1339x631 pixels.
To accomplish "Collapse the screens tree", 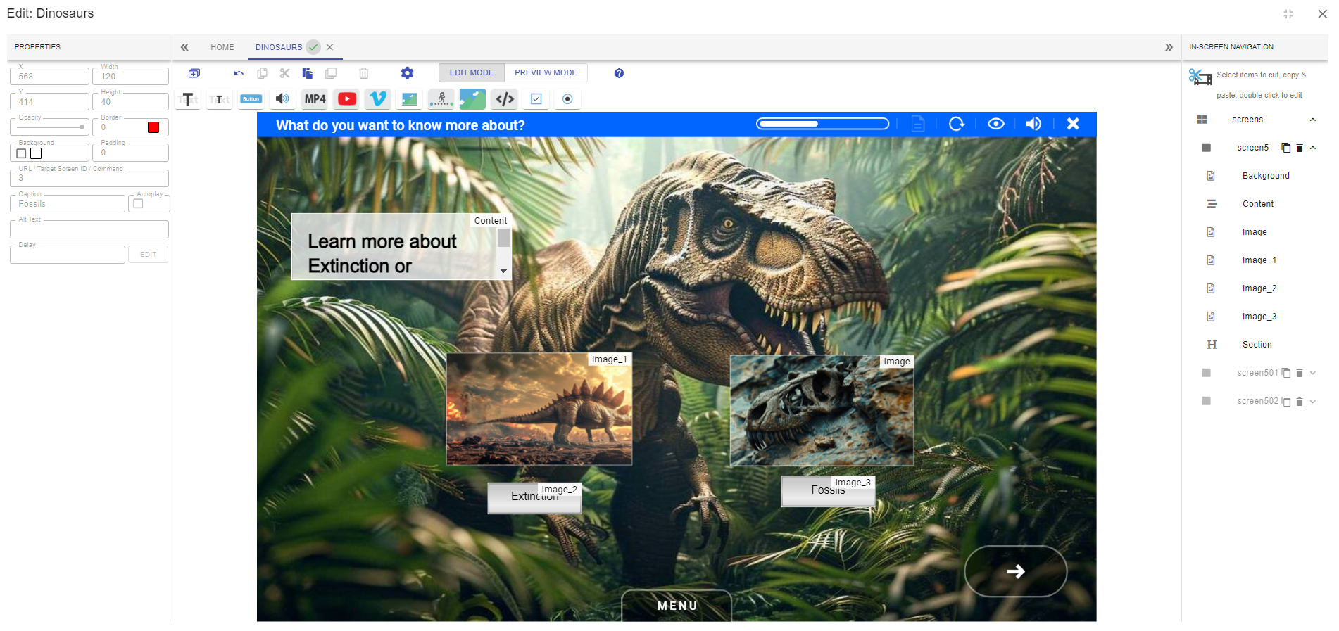I will 1313,120.
